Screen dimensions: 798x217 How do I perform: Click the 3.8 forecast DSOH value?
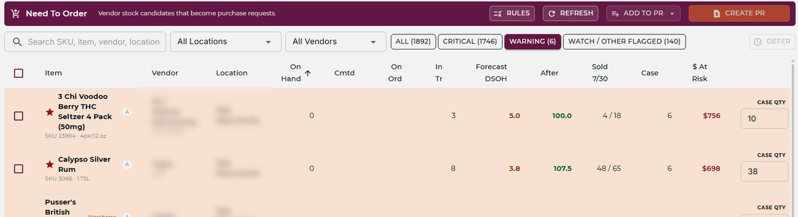pyautogui.click(x=514, y=169)
